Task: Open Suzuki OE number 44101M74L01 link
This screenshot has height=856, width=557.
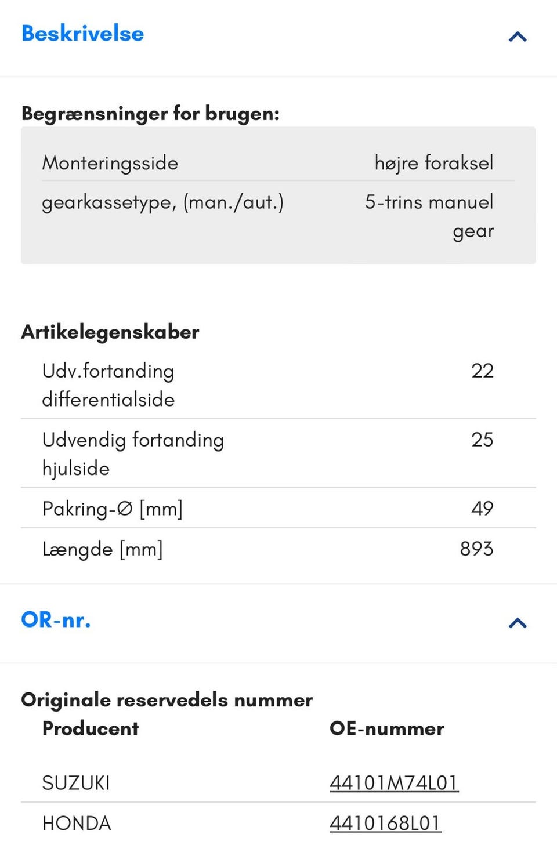Action: point(393,783)
